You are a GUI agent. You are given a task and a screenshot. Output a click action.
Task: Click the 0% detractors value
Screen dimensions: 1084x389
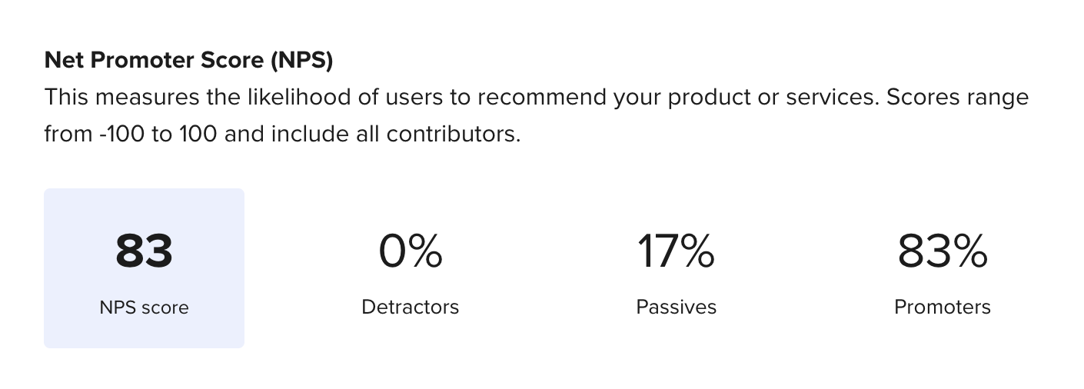(x=410, y=252)
